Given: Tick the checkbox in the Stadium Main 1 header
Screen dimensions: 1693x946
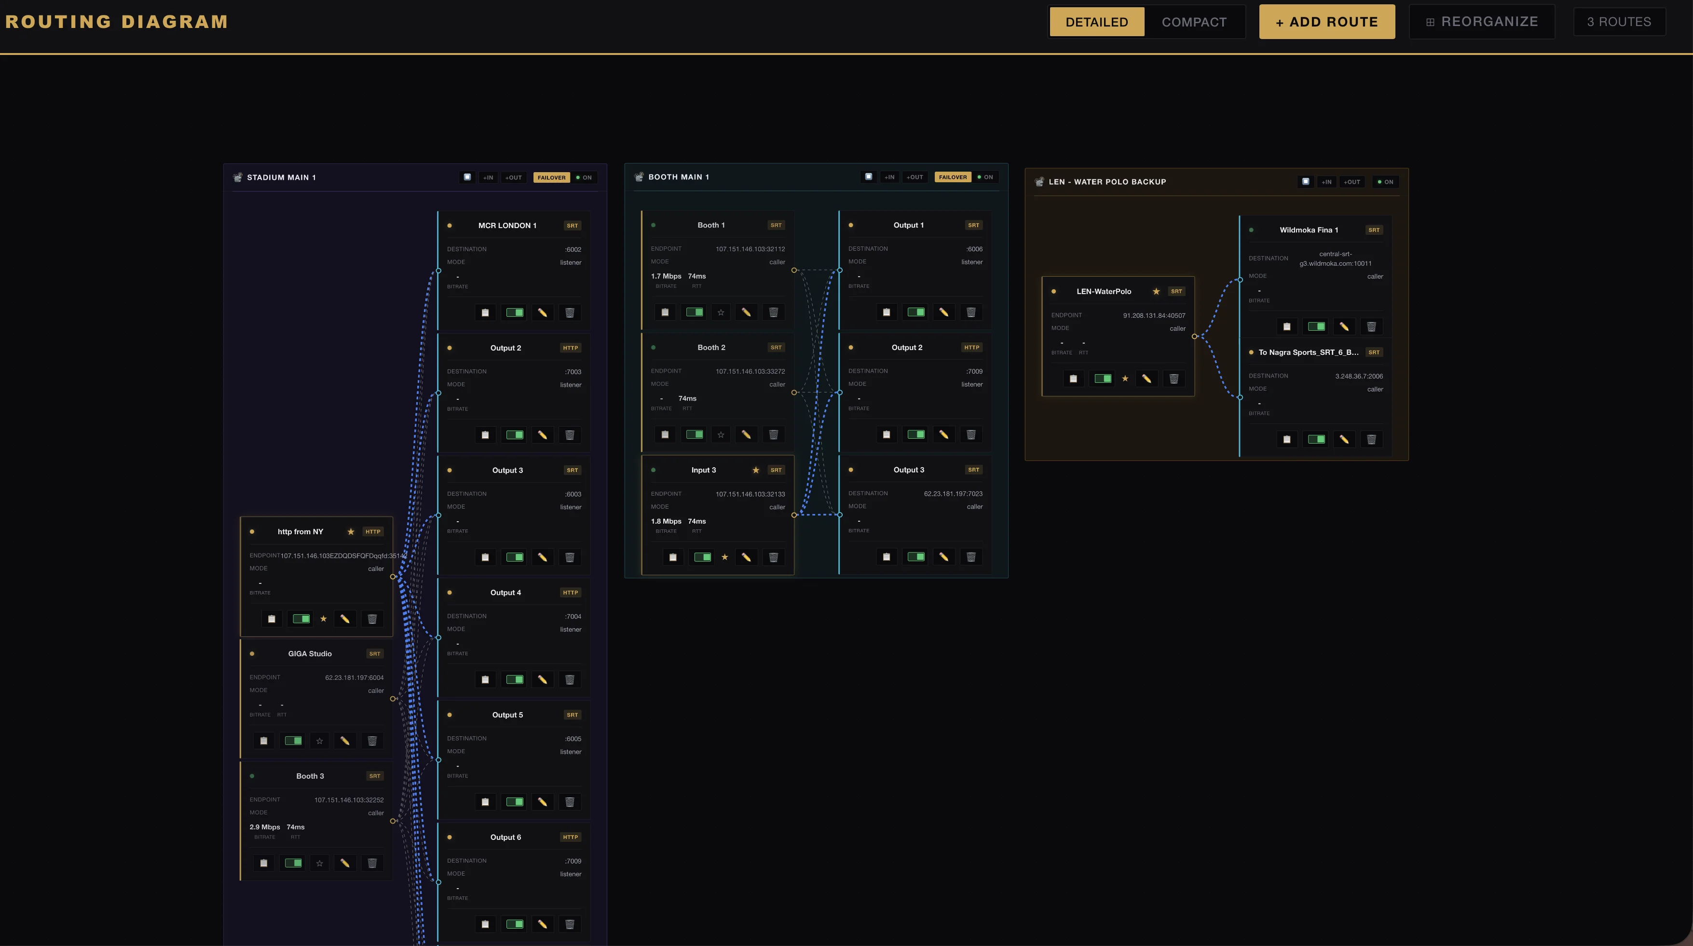Looking at the screenshot, I should (x=467, y=177).
